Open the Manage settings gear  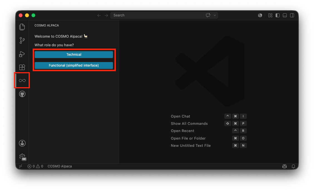tap(22, 157)
